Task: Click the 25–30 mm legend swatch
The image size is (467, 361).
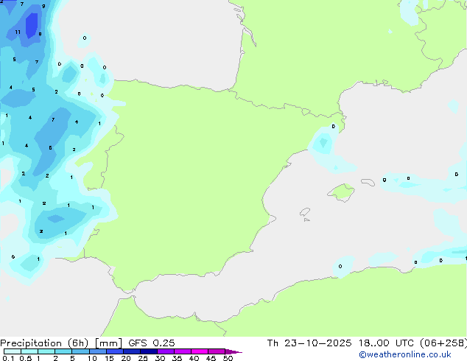Action: coord(148,351)
